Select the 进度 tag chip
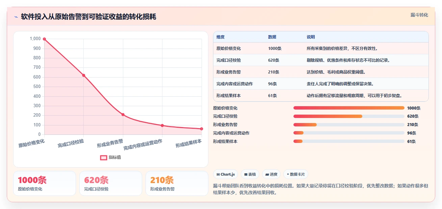Viewport: 442px width, 209px height. tap(271, 174)
